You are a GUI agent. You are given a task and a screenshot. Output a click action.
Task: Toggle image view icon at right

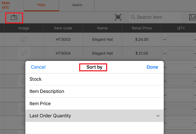pyautogui.click(x=192, y=17)
